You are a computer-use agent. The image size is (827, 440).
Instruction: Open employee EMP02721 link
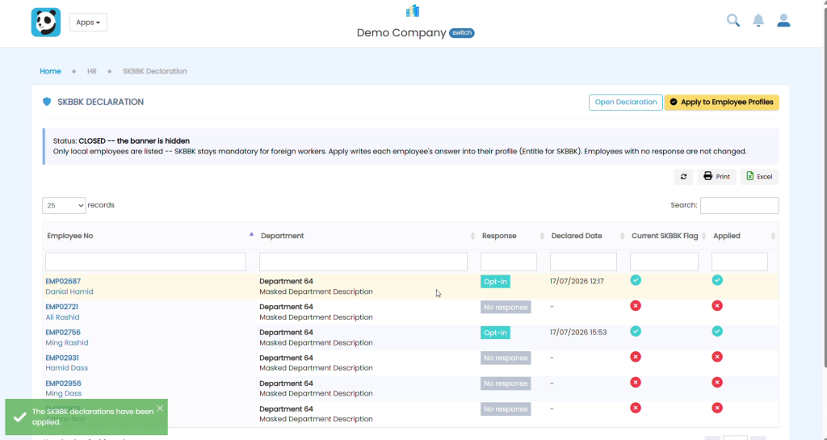point(61,307)
